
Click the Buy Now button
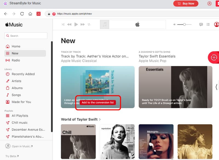point(186,4)
